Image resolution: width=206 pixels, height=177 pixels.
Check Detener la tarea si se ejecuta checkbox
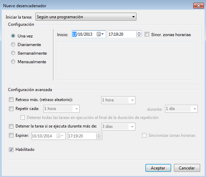pos(11,126)
